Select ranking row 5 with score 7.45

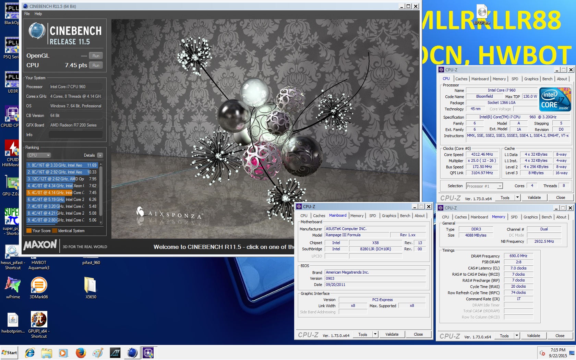62,193
